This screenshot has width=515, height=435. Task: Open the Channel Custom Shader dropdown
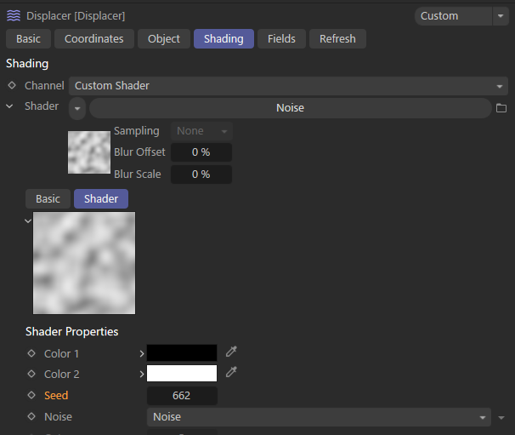click(288, 86)
